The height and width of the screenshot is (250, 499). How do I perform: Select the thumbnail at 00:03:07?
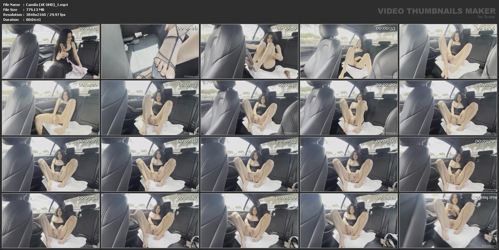point(349,164)
